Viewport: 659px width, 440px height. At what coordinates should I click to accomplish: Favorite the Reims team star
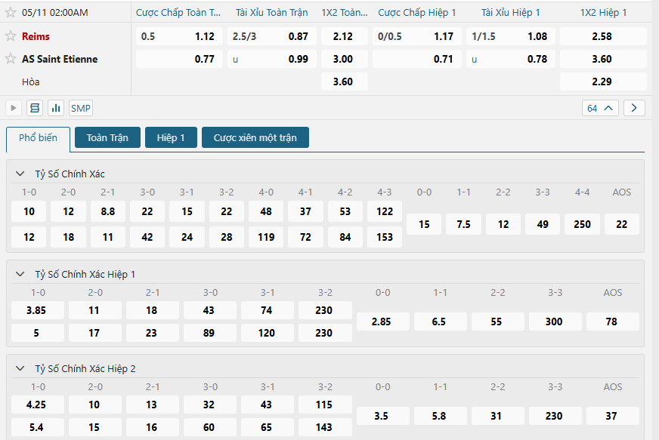pyautogui.click(x=11, y=35)
